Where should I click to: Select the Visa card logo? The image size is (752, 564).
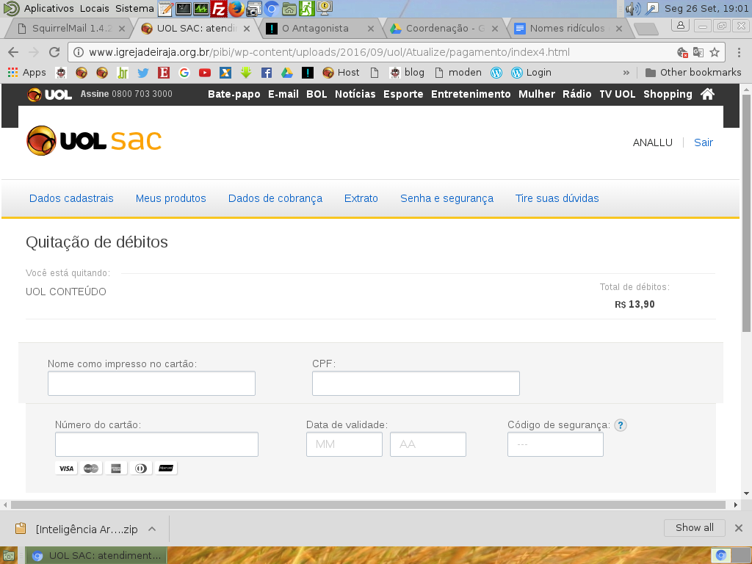tap(66, 468)
